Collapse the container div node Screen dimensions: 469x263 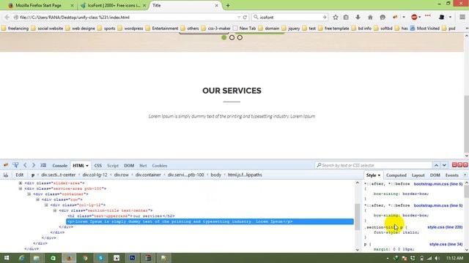29,194
